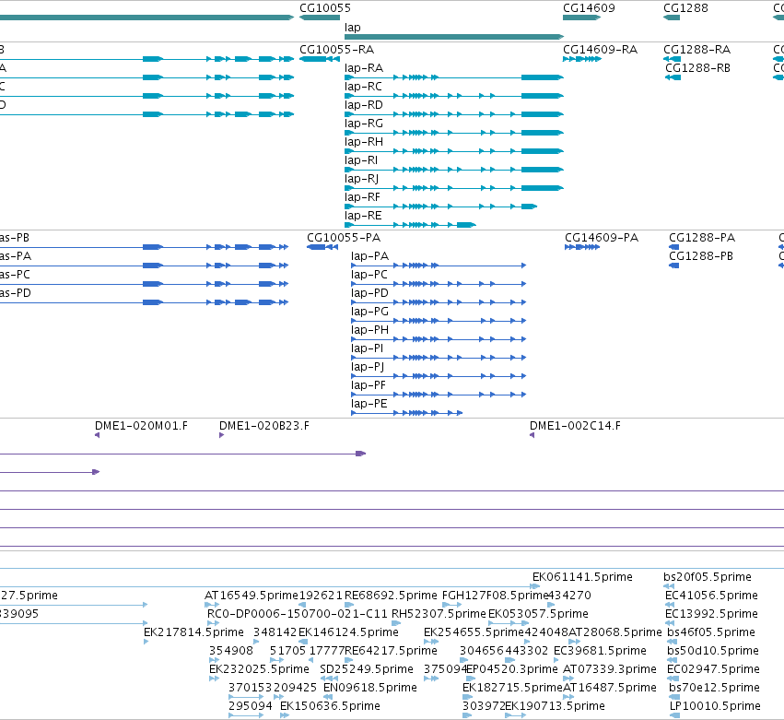Click the as-PB protein label
This screenshot has width=784, height=720.
coord(15,238)
